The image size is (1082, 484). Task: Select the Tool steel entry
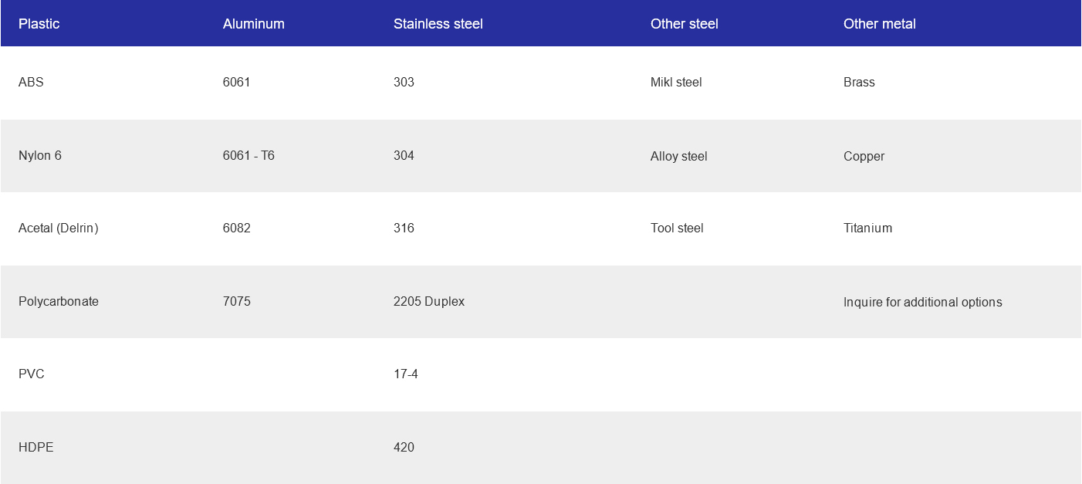click(677, 228)
